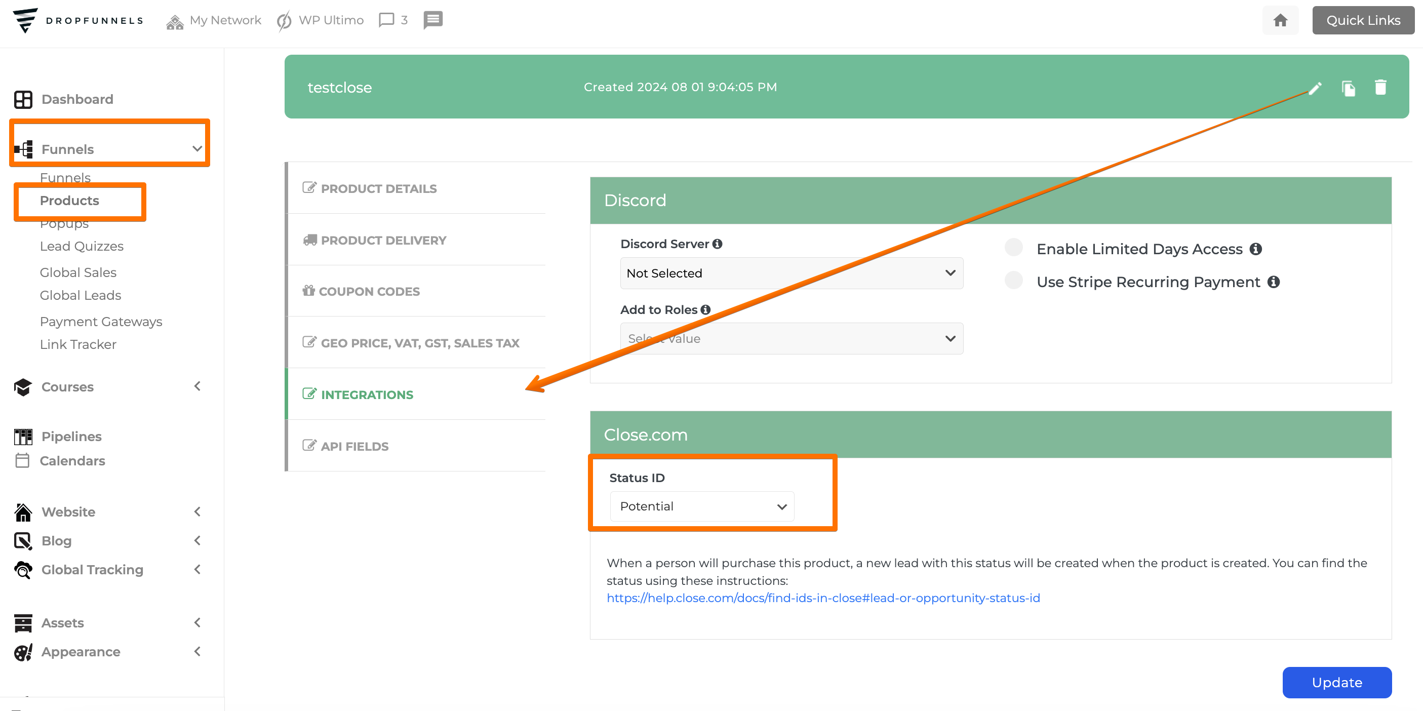Screen dimensions: 1423x711
Task: Switch to the API Fields tab
Action: [x=416, y=445]
